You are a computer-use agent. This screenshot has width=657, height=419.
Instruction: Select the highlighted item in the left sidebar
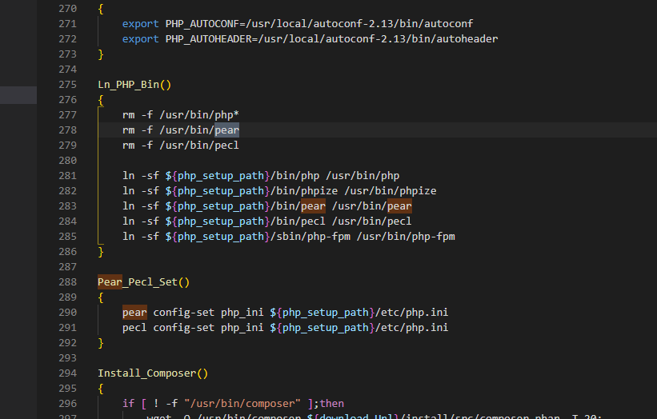18,95
